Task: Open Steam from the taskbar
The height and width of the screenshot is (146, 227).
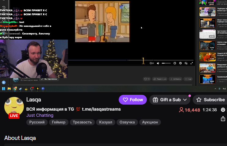Action: point(20,89)
